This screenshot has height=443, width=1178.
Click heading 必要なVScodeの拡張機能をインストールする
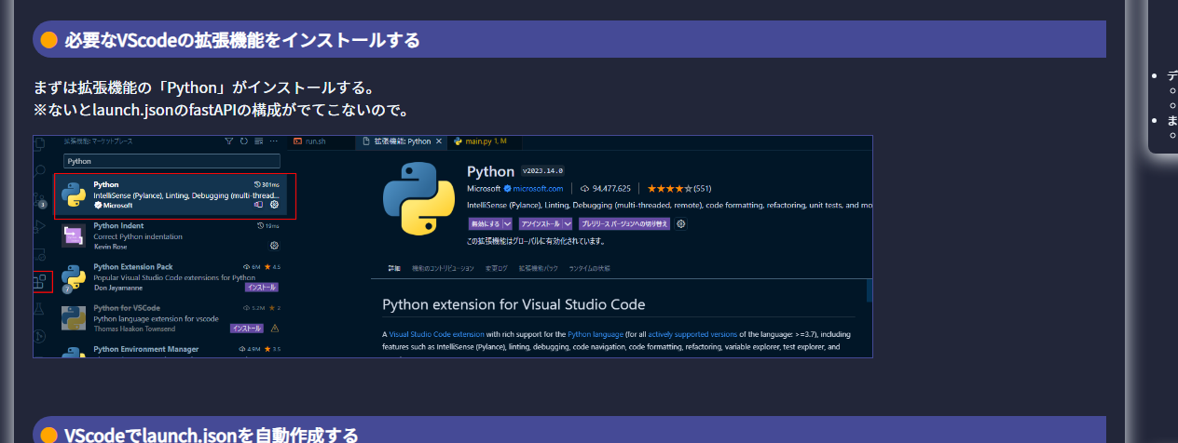[x=241, y=40]
